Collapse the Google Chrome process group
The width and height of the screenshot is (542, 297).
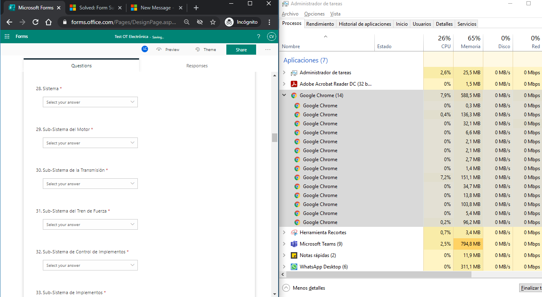point(284,95)
